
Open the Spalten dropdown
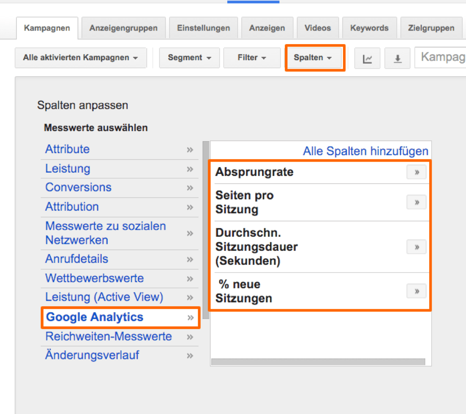coord(313,58)
